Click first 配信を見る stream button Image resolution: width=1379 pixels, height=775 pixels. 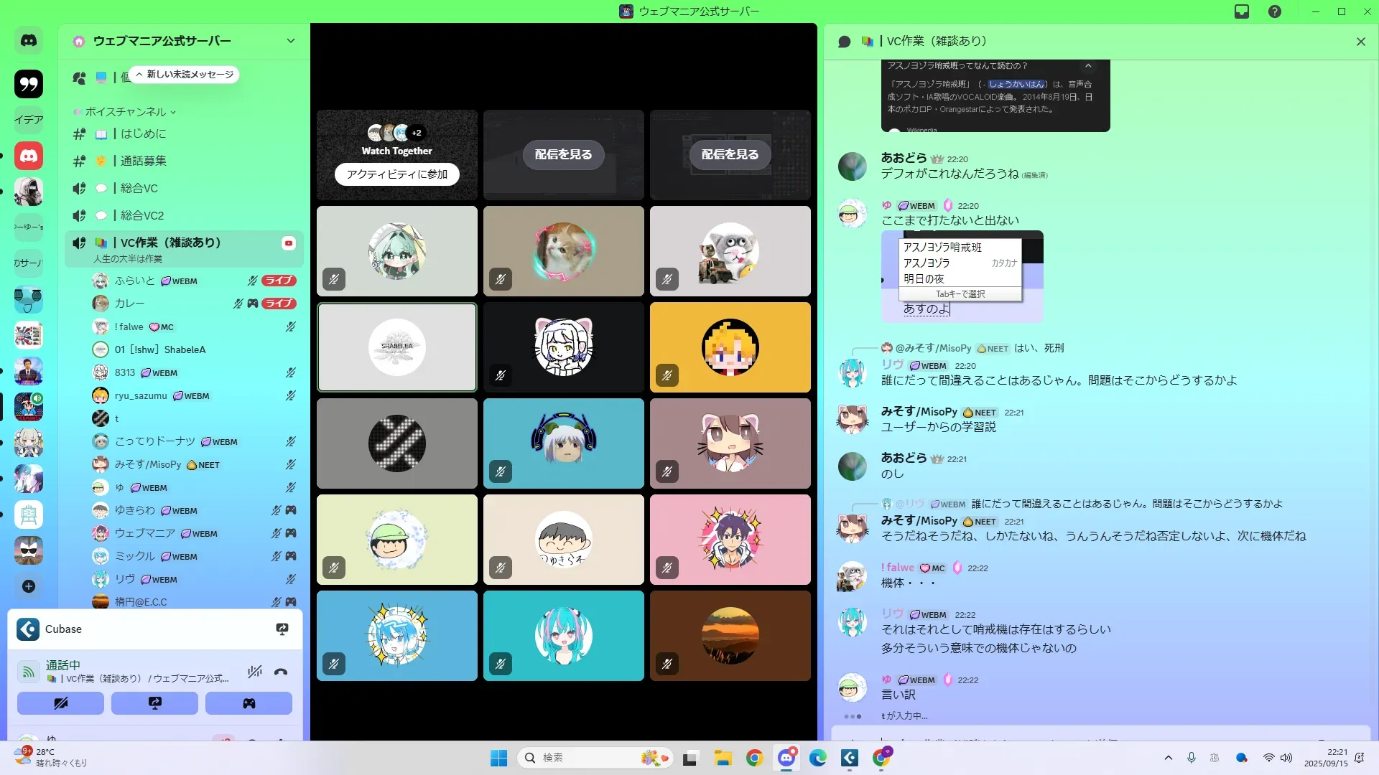pos(563,154)
